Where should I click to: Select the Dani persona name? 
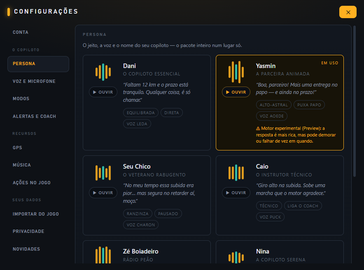[129, 66]
